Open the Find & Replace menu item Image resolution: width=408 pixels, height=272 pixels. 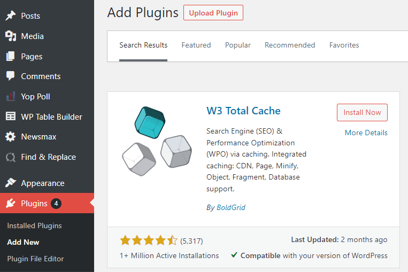click(49, 157)
